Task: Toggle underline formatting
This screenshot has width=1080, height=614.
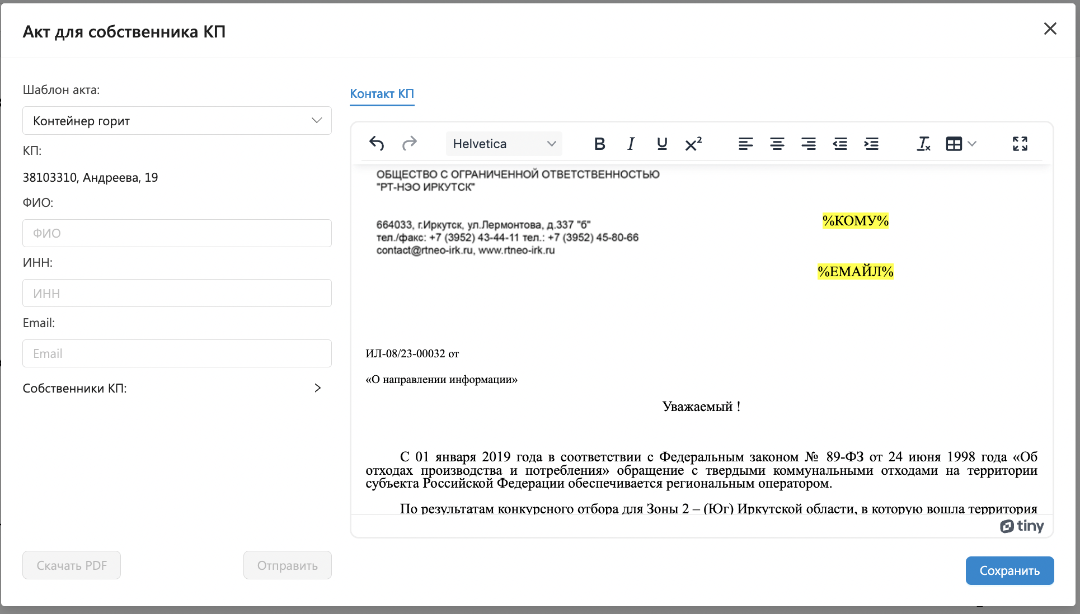Action: (x=662, y=144)
